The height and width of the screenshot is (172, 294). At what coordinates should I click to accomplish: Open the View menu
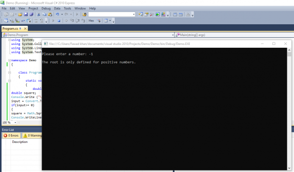[x=22, y=9]
